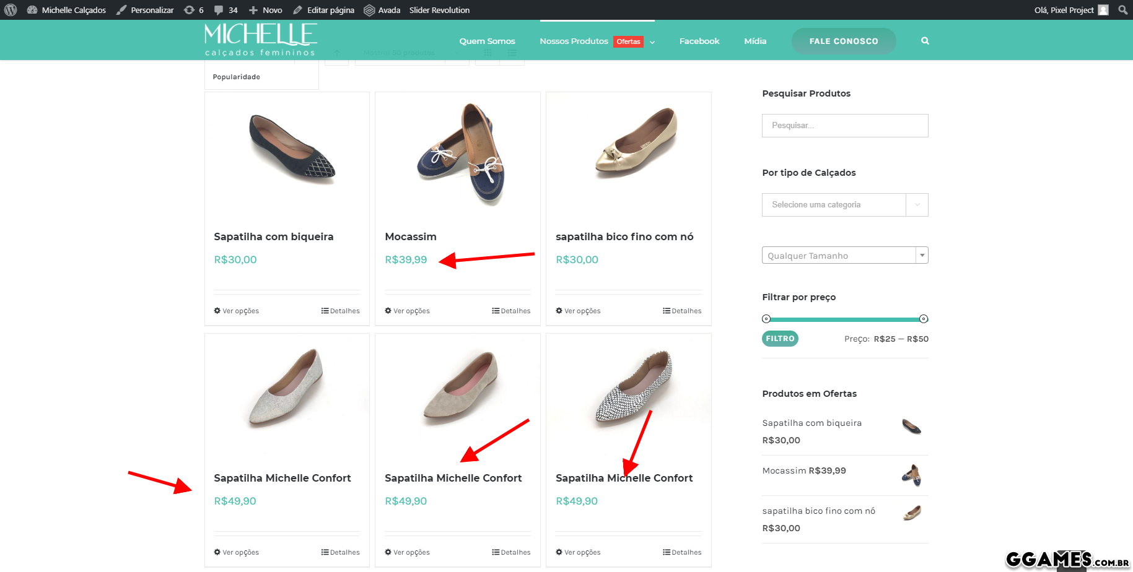Click the Avada icon in admin bar

[x=370, y=10]
